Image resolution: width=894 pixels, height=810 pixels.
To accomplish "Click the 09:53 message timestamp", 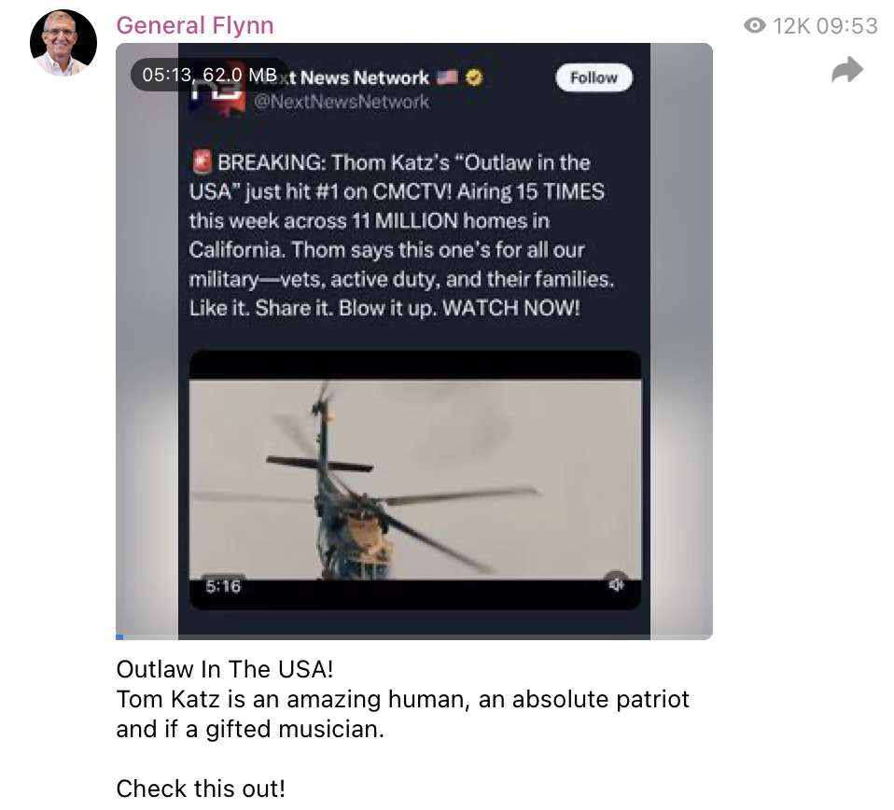I will 846,25.
